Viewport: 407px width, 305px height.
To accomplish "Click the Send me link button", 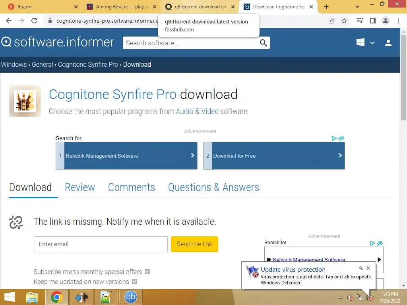I will tap(194, 244).
